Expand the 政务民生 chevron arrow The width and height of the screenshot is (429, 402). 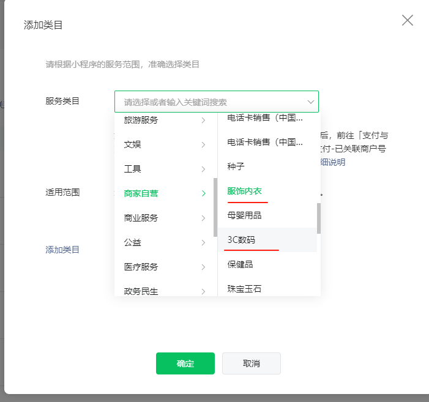(x=203, y=291)
